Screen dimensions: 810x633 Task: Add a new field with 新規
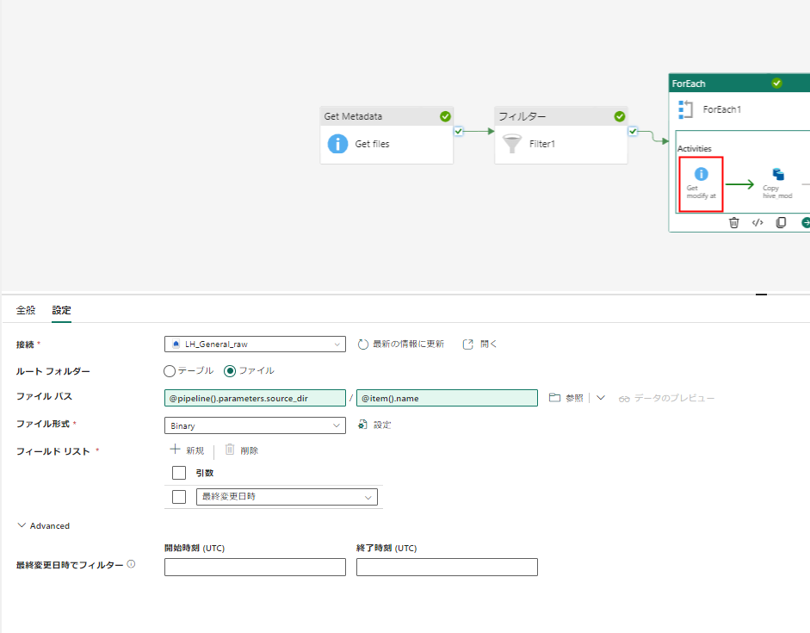187,450
